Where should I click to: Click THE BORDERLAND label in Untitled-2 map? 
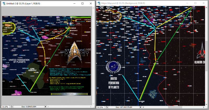click(57, 32)
